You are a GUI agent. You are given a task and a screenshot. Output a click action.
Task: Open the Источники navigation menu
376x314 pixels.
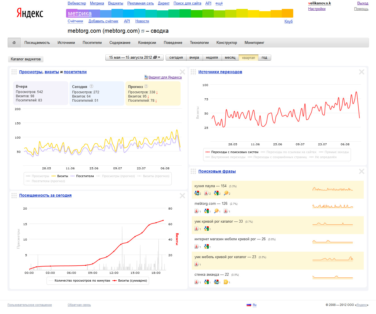(x=66, y=43)
